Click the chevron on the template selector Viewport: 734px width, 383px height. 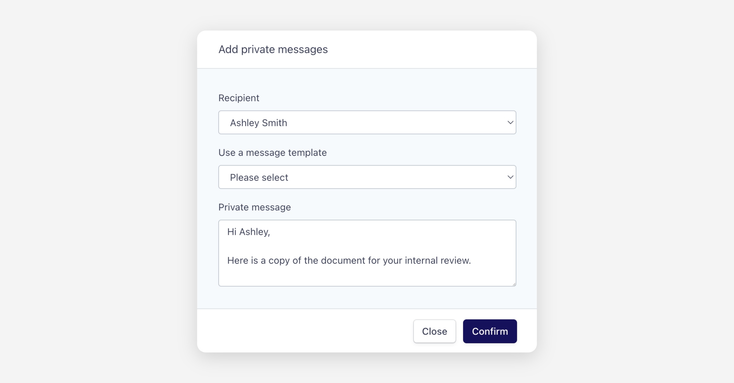tap(510, 177)
